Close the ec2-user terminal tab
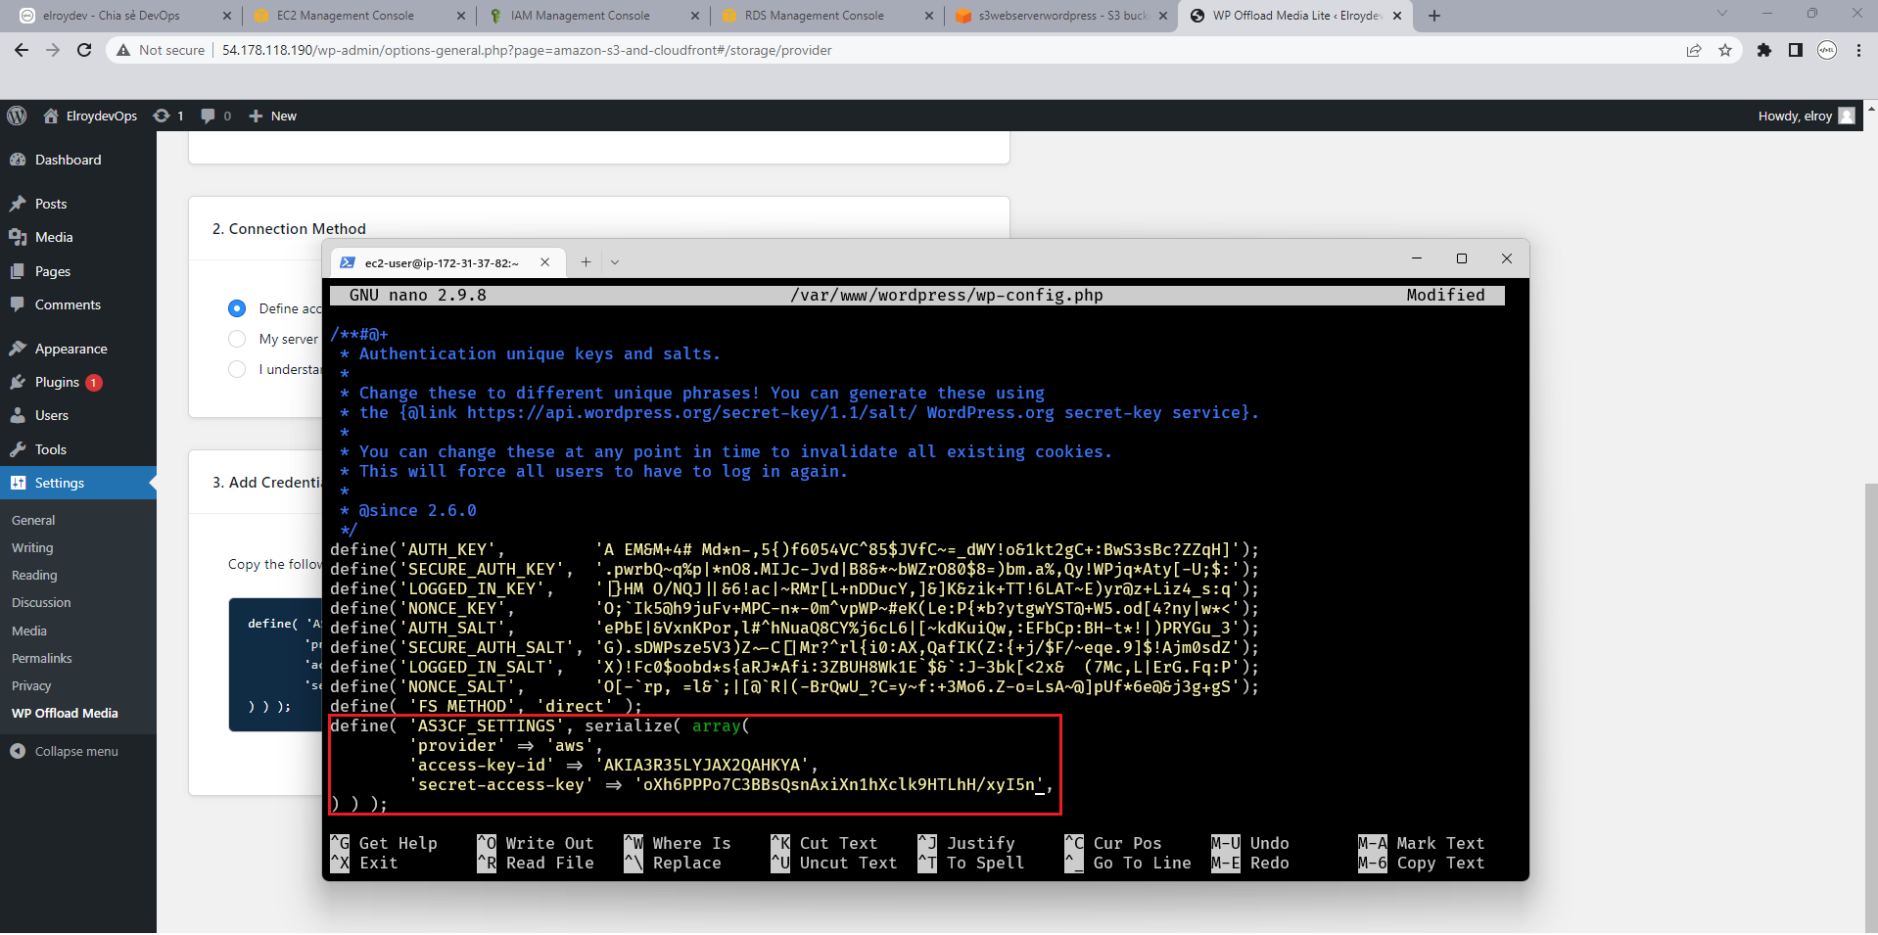Image resolution: width=1878 pixels, height=935 pixels. pyautogui.click(x=545, y=262)
